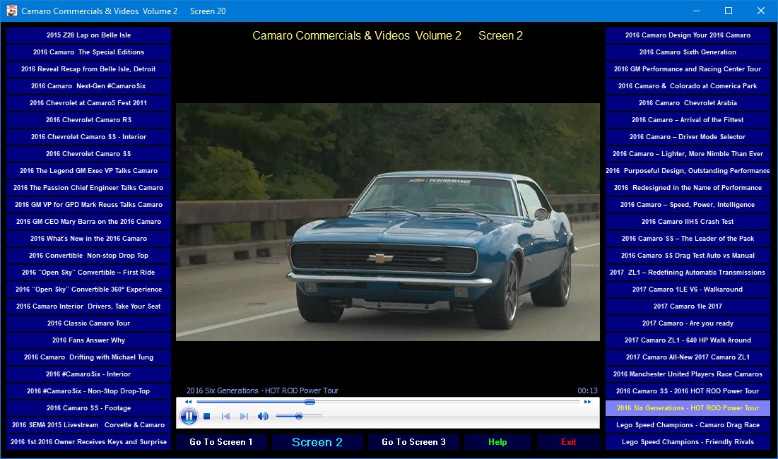Select 2016 1st 2016 Owner Receives Keys
Image resolution: width=778 pixels, height=459 pixels.
coord(89,442)
